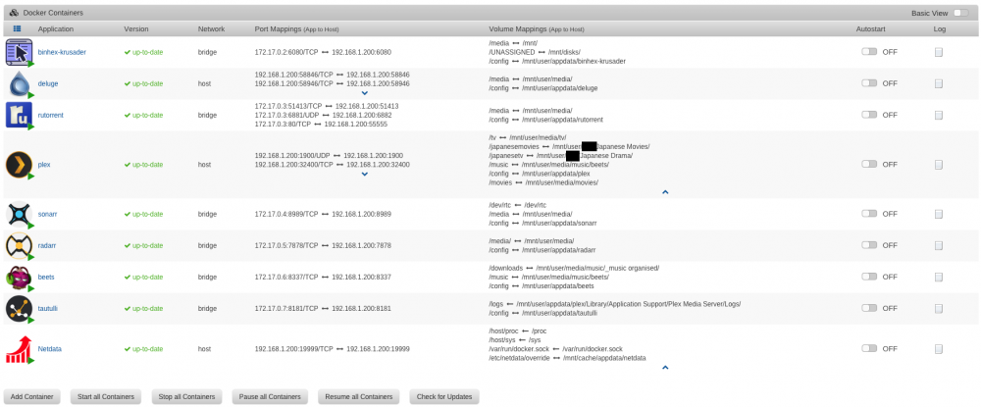Screen dimensions: 981x407
Task: Click the deluge water-drop icon
Action: pos(19,83)
